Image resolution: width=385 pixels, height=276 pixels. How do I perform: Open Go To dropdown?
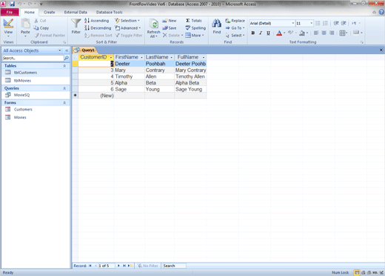click(x=235, y=28)
